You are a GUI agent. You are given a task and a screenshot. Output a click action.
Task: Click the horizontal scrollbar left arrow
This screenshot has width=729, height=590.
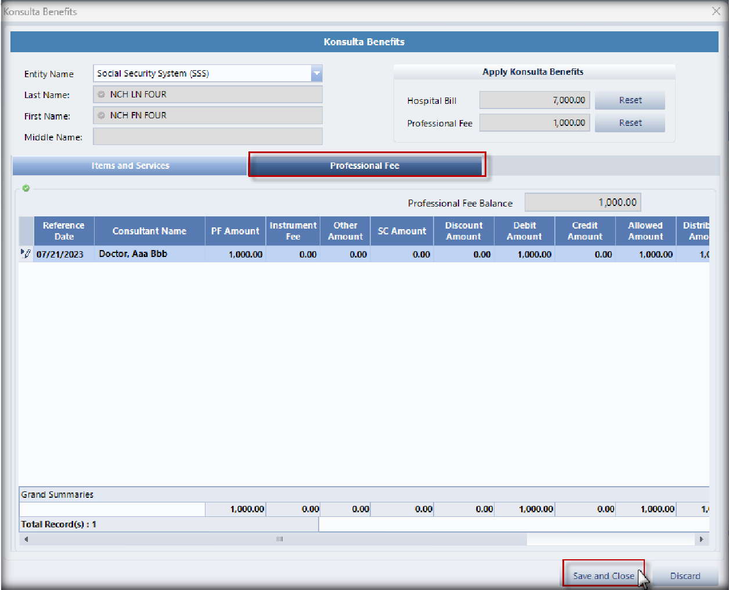(26, 540)
